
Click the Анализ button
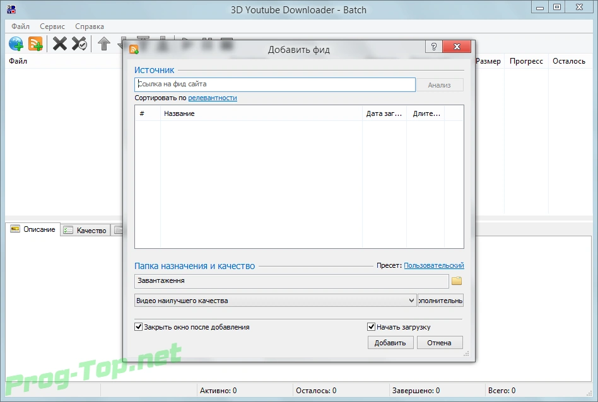pos(440,85)
